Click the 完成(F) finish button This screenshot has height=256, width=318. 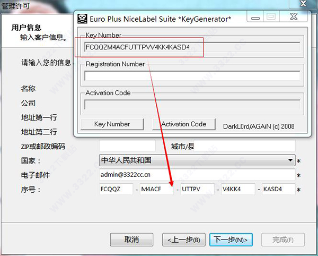pyautogui.click(x=283, y=240)
